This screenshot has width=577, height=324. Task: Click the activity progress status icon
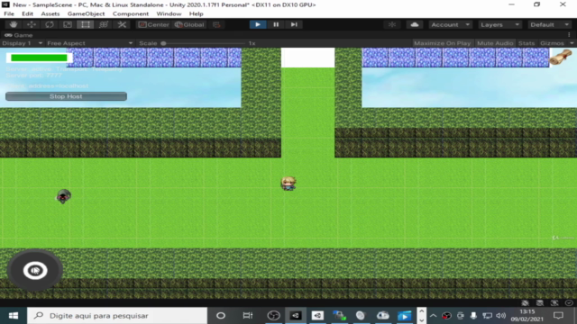pos(569,303)
